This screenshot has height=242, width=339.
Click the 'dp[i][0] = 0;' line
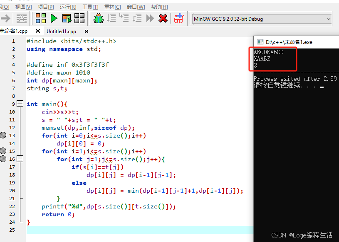[81, 143]
